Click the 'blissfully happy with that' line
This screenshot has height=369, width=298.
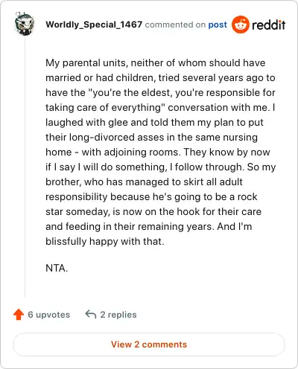pos(105,241)
